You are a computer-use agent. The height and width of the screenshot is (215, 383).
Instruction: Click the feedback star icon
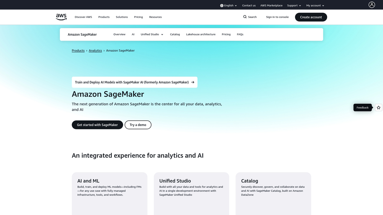coord(378,107)
